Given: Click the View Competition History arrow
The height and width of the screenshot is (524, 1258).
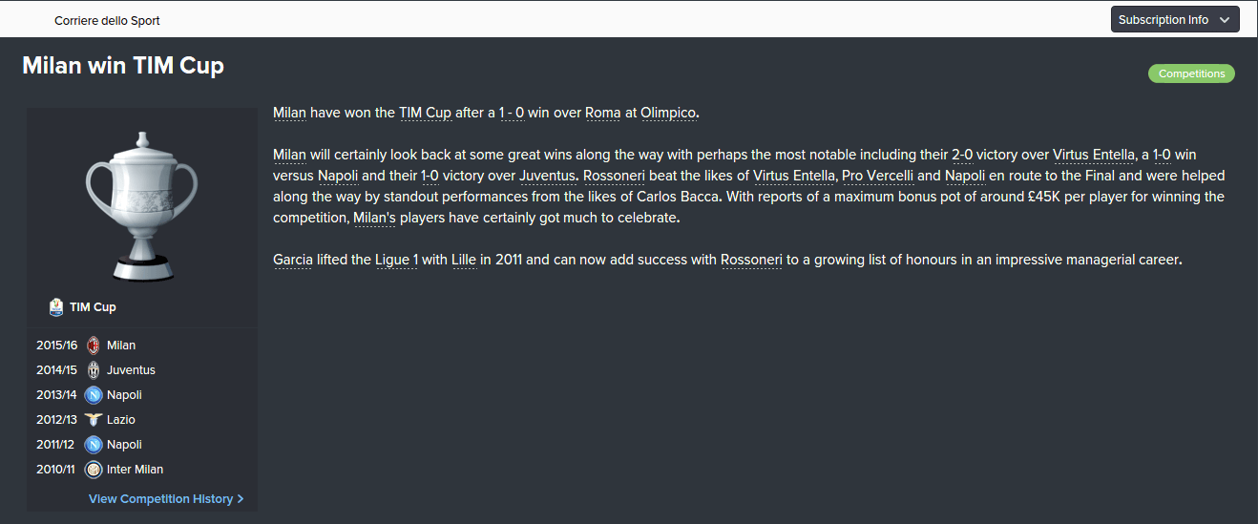Looking at the screenshot, I should pyautogui.click(x=241, y=499).
